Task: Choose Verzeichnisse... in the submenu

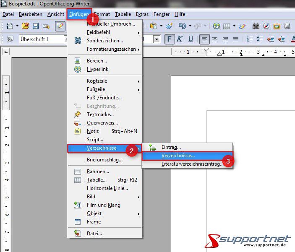Action: 187,156
